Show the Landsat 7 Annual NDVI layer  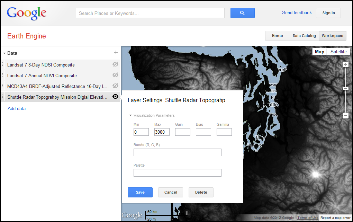[x=116, y=75]
